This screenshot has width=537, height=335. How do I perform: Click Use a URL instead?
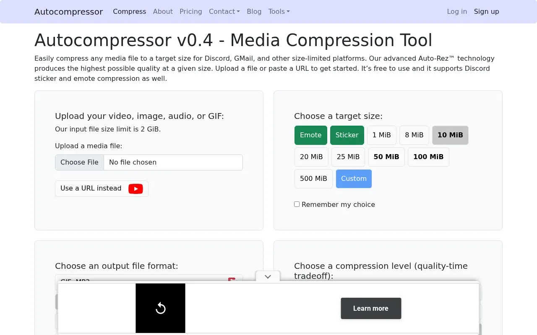[x=102, y=188]
